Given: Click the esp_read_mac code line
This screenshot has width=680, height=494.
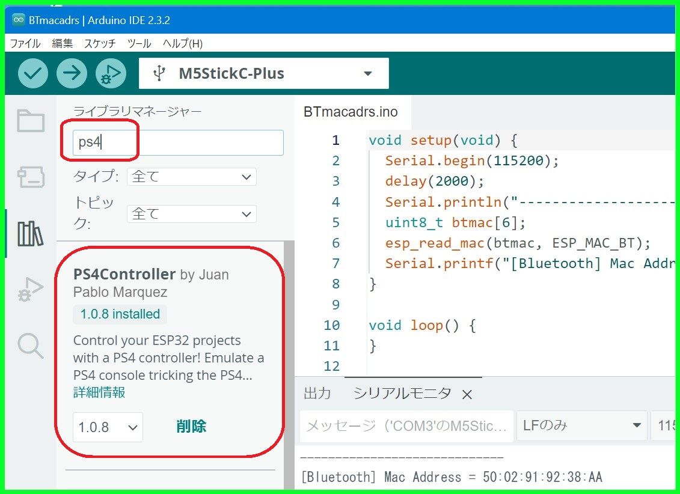Looking at the screenshot, I should [x=518, y=243].
